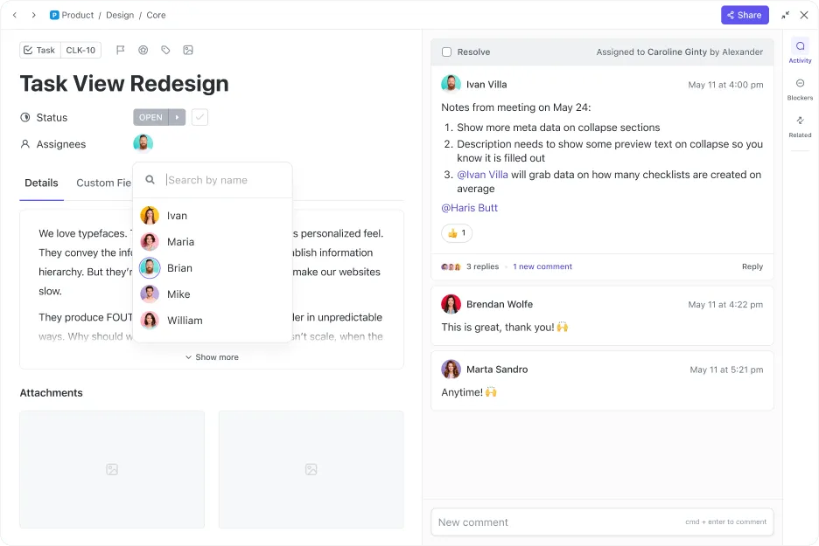819x546 pixels.
Task: Click the Share button
Action: [x=745, y=15]
